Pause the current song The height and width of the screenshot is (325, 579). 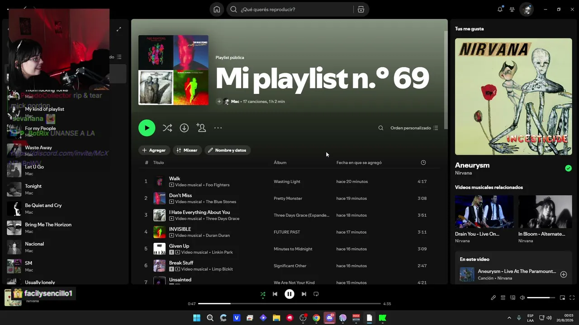click(x=289, y=294)
